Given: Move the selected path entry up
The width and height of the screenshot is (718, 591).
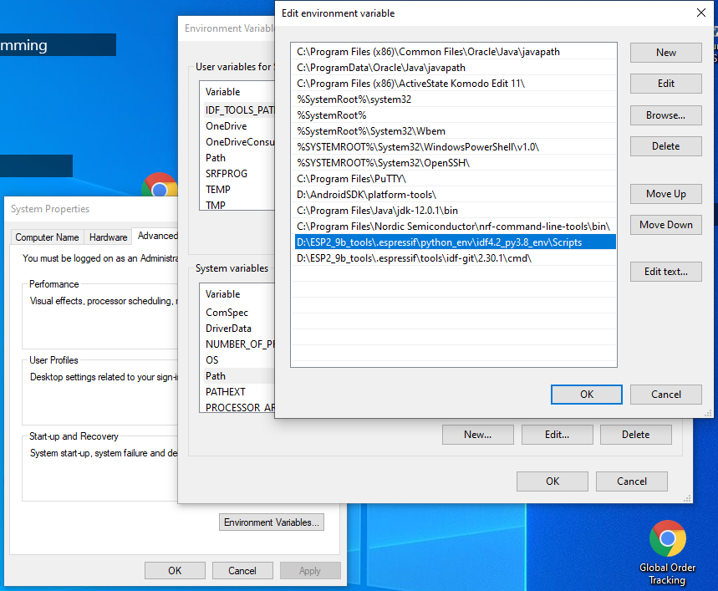Looking at the screenshot, I should click(x=666, y=194).
